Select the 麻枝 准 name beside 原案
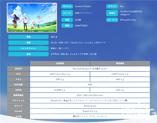The image size is (157, 123). tap(54, 37)
